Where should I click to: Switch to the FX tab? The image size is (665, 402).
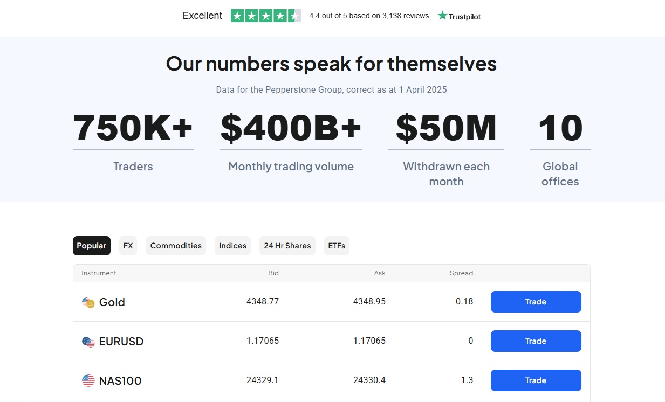click(x=128, y=246)
